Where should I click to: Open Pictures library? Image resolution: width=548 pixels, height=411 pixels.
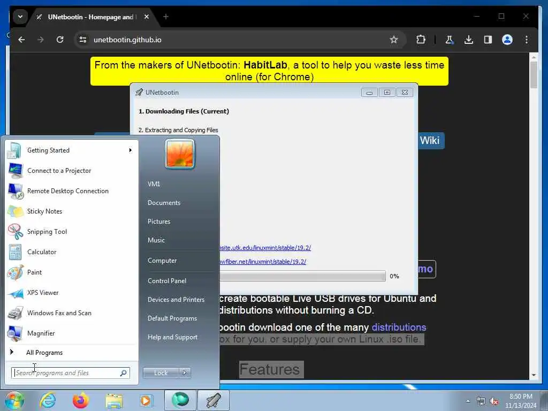click(159, 222)
